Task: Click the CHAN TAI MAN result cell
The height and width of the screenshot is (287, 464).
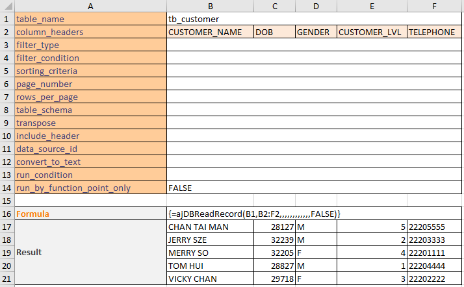Action: point(210,227)
